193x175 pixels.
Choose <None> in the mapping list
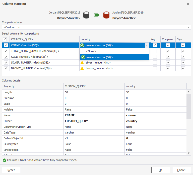coord(114,51)
